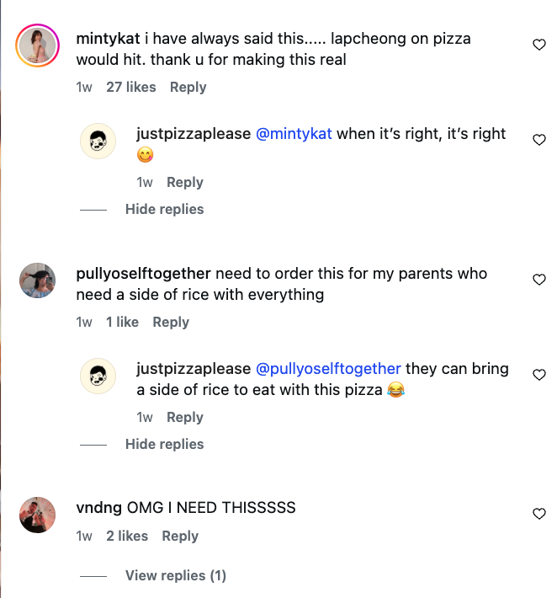Reply to pullyoselftogether's comment

point(171,322)
